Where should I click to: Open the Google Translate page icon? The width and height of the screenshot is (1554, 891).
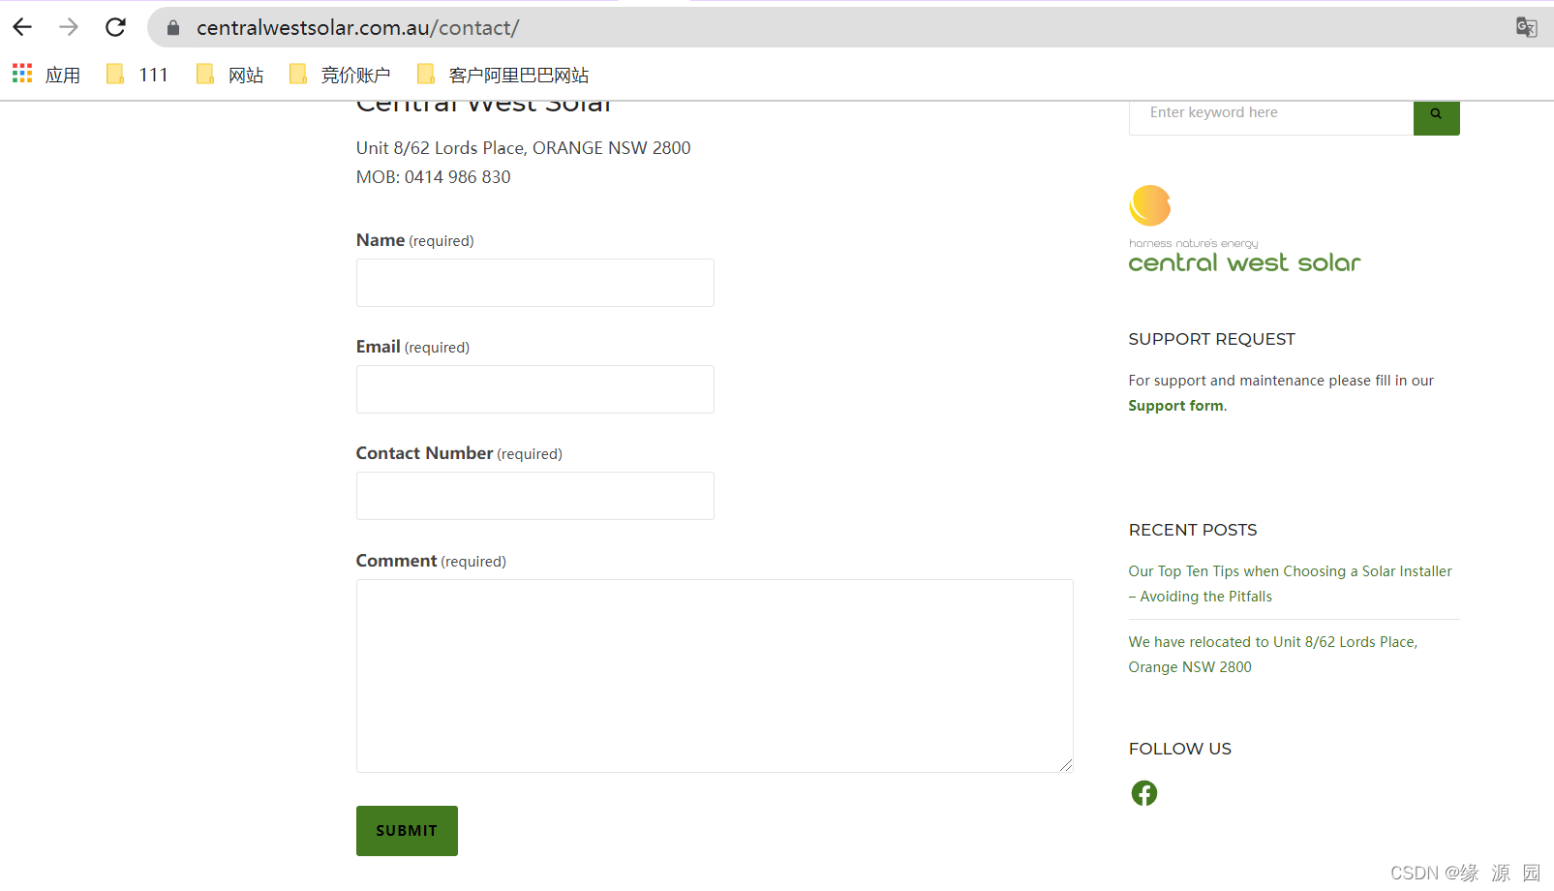(x=1526, y=27)
